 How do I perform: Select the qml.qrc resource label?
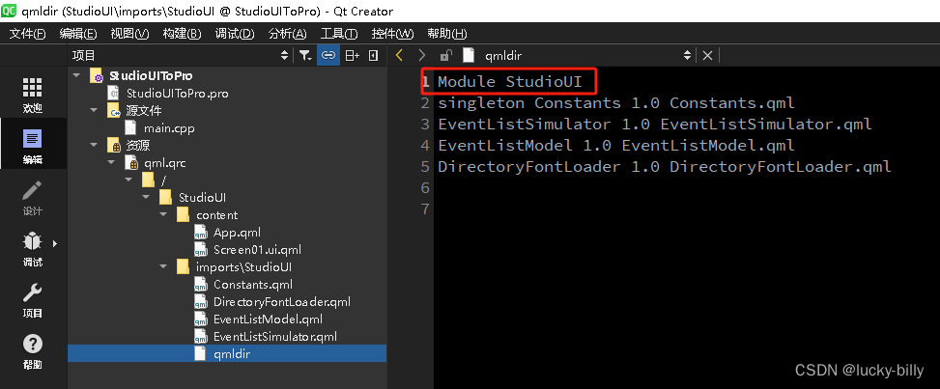pos(165,163)
